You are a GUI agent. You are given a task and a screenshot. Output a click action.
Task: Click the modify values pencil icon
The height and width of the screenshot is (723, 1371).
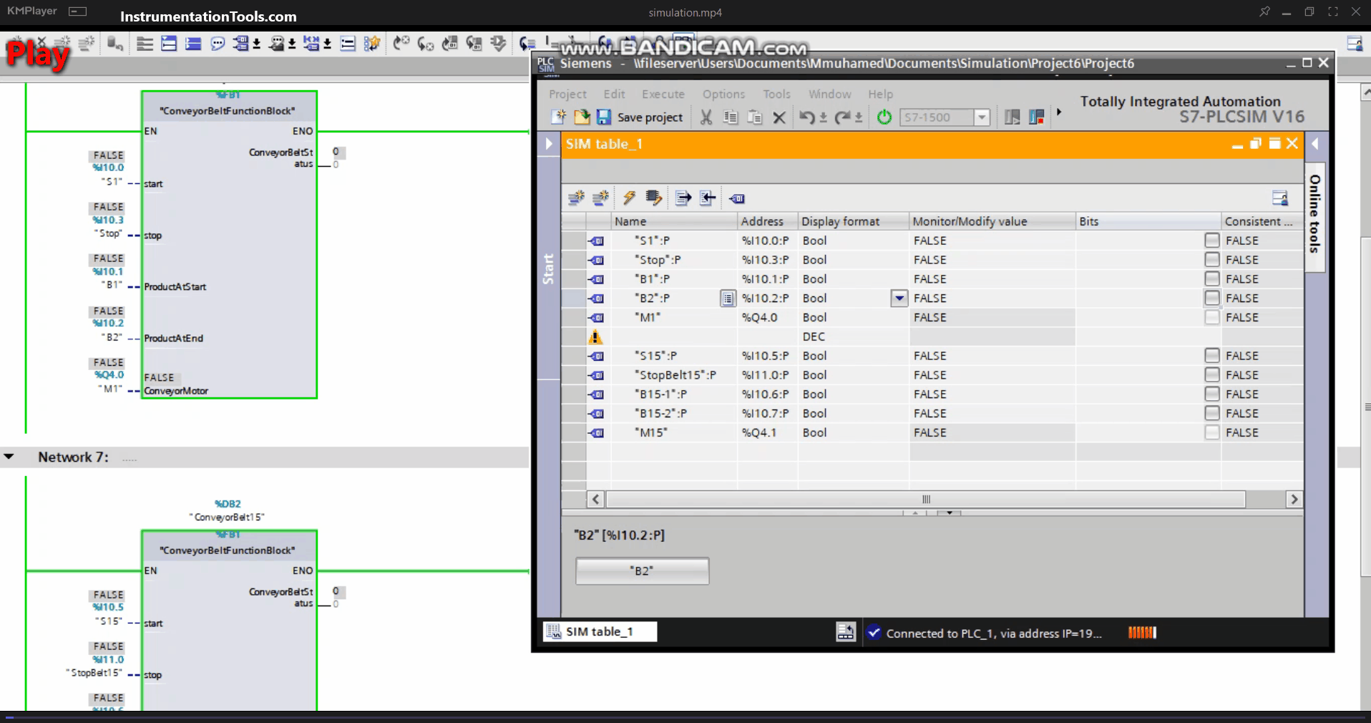653,198
